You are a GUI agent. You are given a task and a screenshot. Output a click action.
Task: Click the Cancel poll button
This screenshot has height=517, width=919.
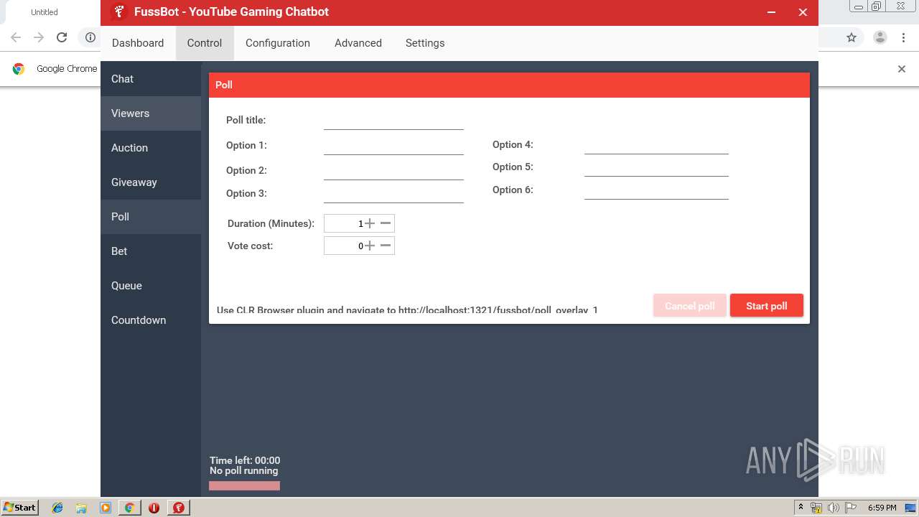690,306
